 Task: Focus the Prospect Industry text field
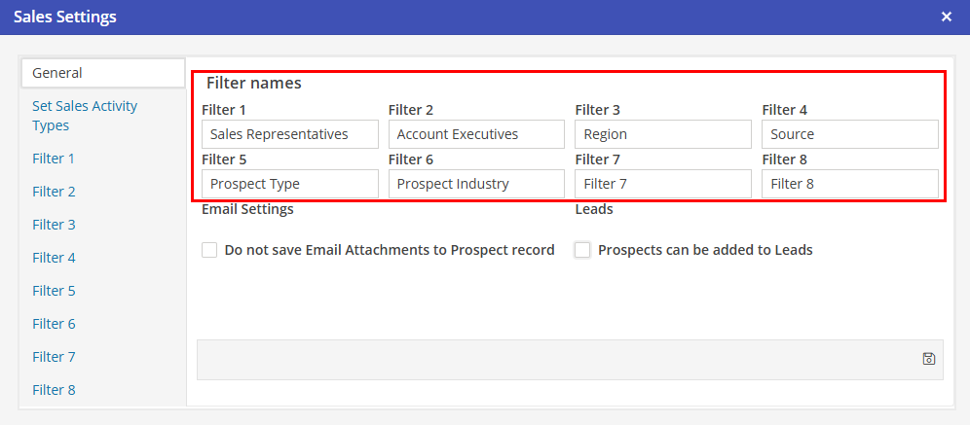click(x=476, y=184)
